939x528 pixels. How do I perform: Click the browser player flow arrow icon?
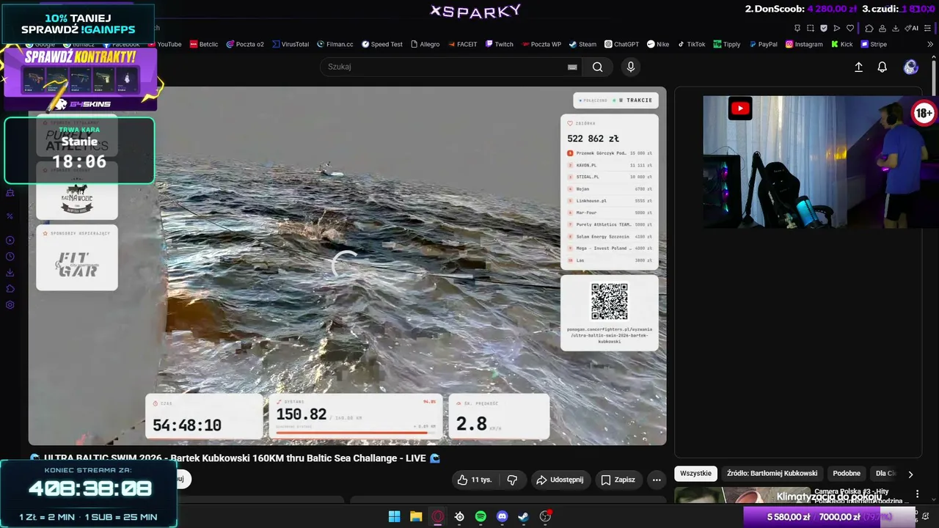point(837,28)
